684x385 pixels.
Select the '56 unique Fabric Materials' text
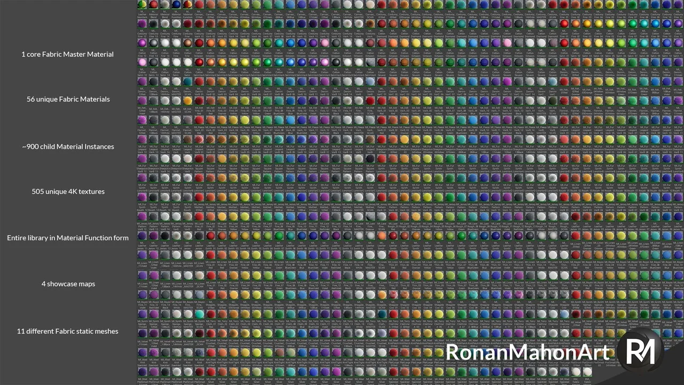68,99
